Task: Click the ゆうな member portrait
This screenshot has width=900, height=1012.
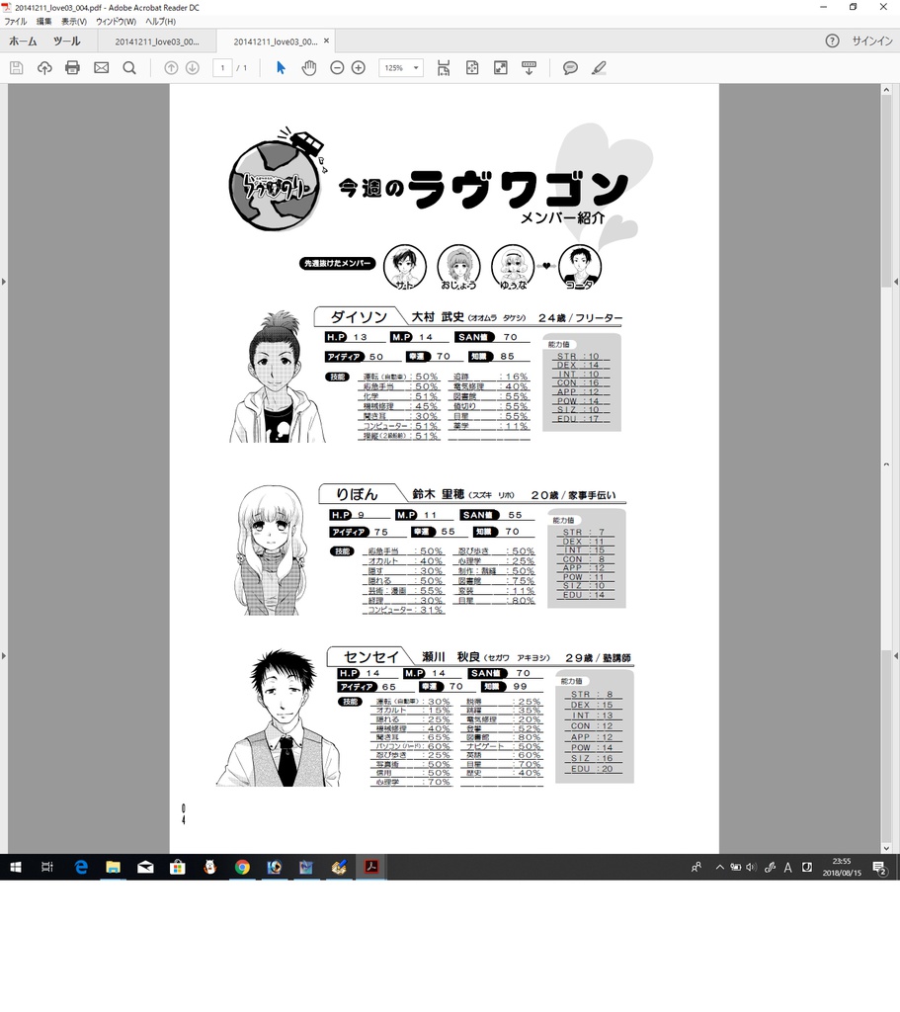Action: 513,267
